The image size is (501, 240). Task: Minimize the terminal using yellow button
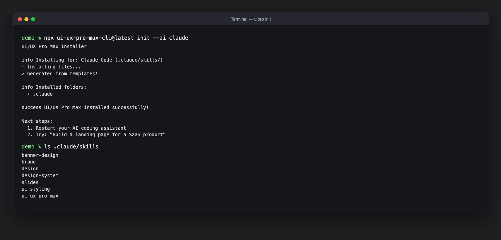coord(26,19)
